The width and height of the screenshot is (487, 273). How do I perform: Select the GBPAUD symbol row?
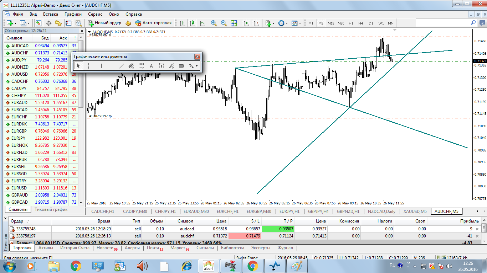(41, 195)
